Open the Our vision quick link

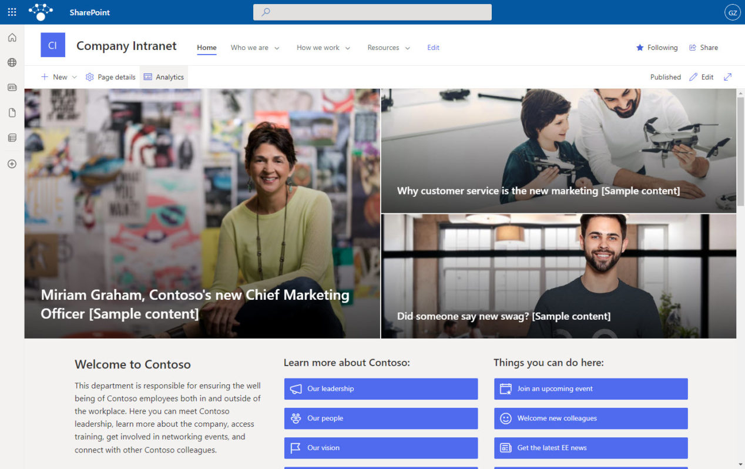(x=381, y=448)
